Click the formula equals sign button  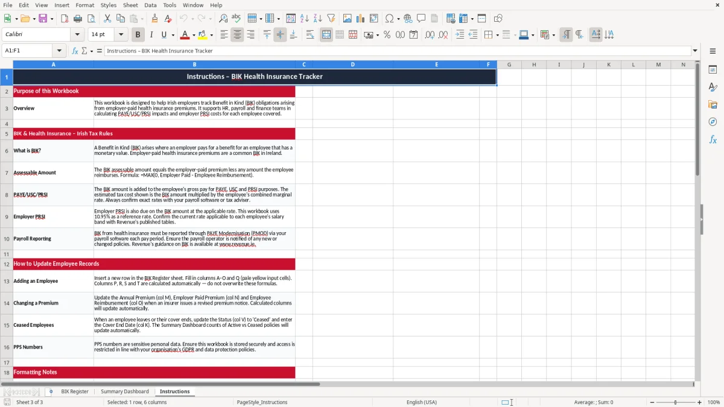(100, 51)
